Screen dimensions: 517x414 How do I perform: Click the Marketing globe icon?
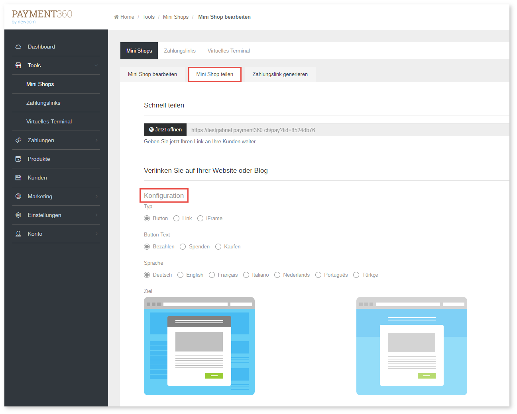(18, 196)
